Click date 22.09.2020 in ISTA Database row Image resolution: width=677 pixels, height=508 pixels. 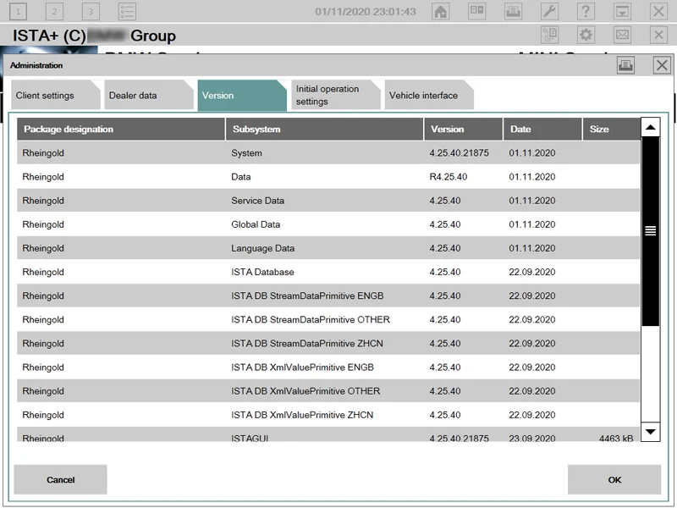click(532, 272)
